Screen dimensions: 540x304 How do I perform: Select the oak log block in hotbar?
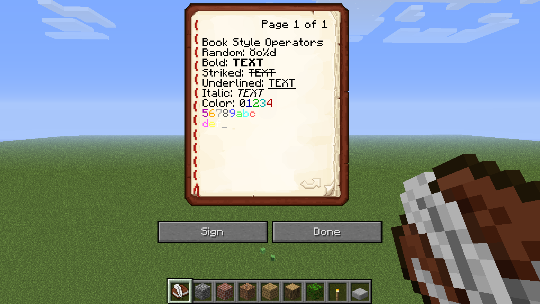[292, 291]
